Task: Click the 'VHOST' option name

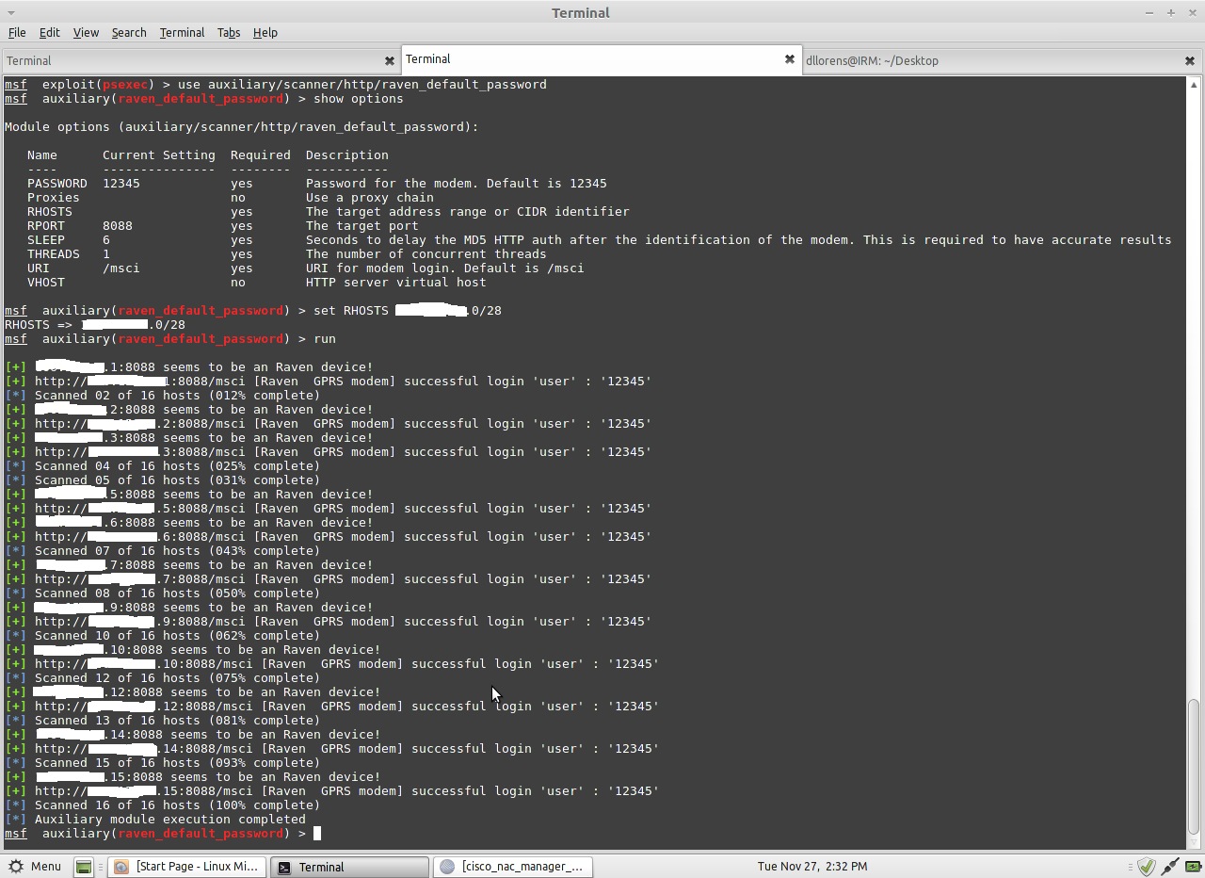Action: point(46,283)
